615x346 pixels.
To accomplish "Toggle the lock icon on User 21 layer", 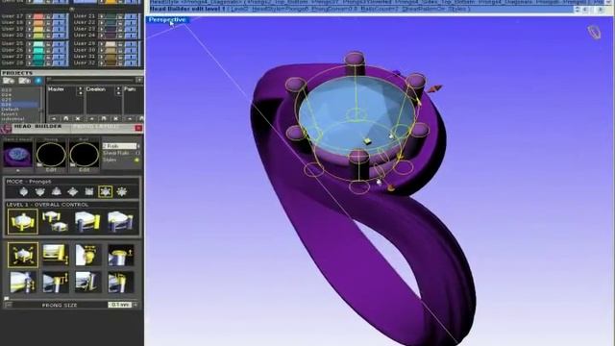I will pyautogui.click(x=120, y=16).
